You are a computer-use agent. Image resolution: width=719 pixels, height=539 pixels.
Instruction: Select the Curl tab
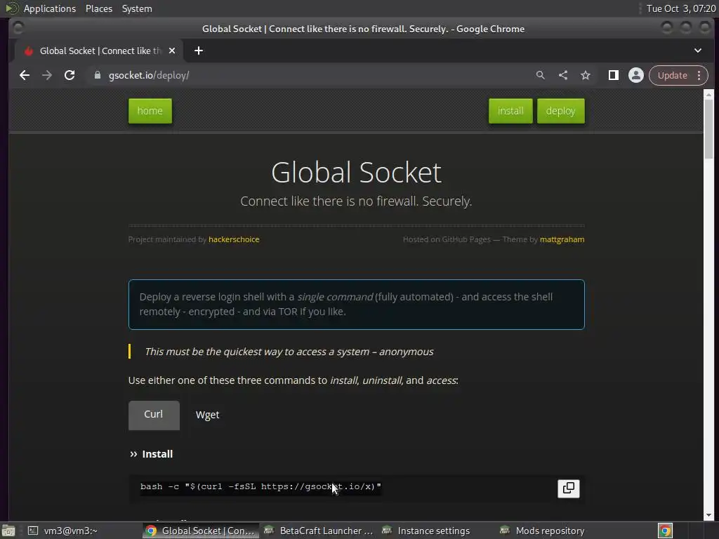coord(154,415)
